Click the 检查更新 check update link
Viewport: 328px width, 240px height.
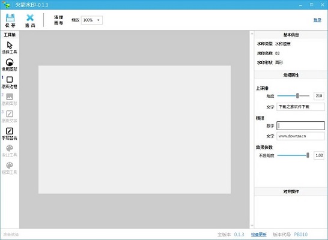click(x=259, y=235)
